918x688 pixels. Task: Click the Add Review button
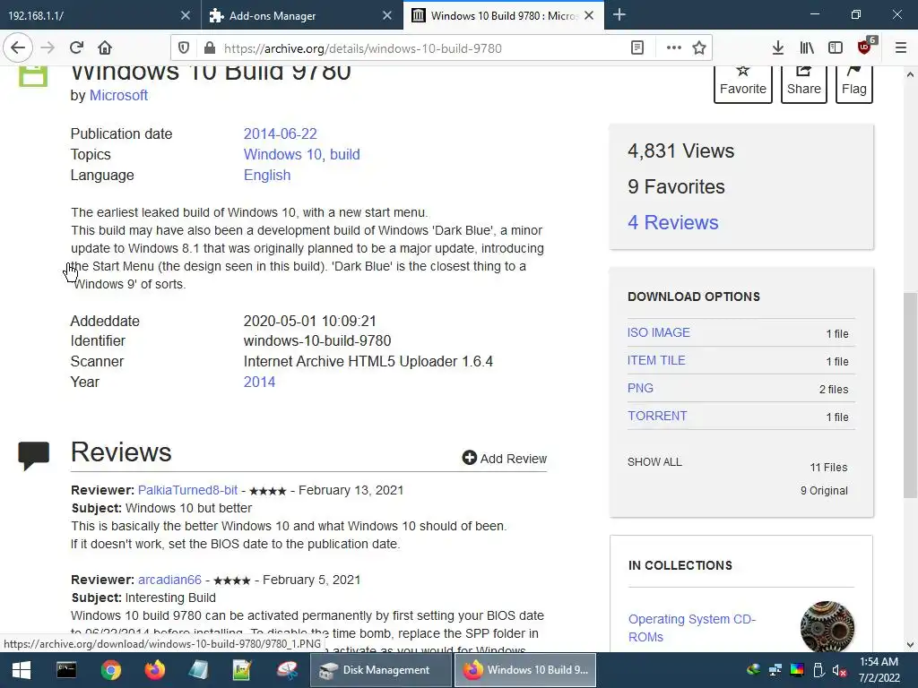tap(504, 458)
